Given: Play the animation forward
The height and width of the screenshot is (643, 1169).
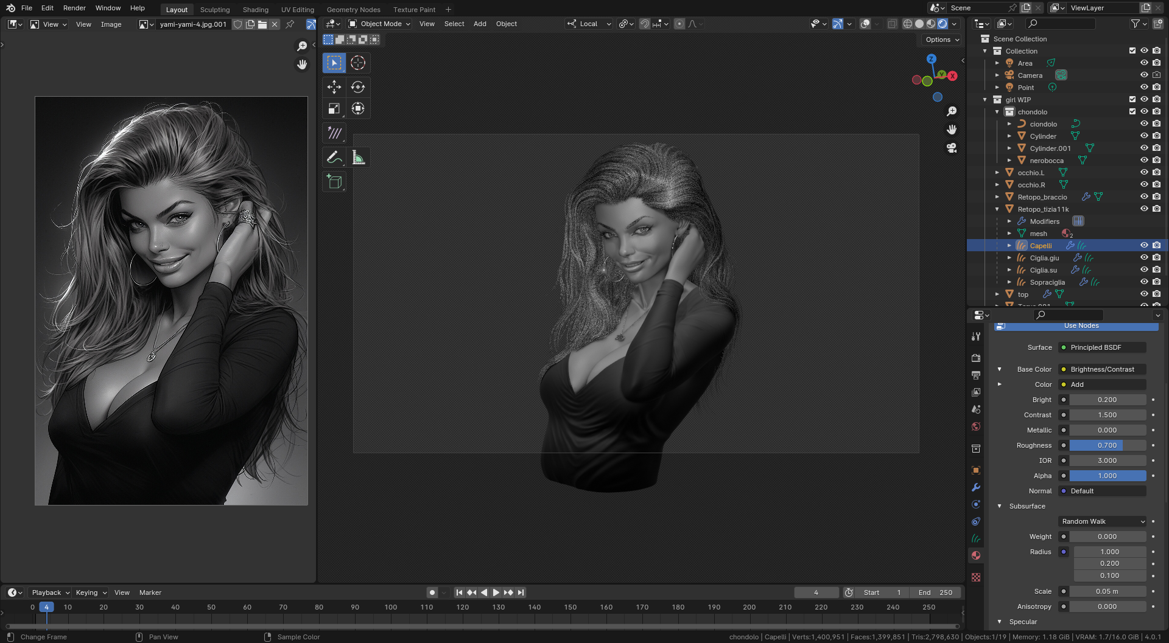Looking at the screenshot, I should [x=496, y=593].
